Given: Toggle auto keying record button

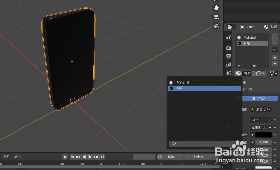Looking at the screenshot, I should 65,157.
